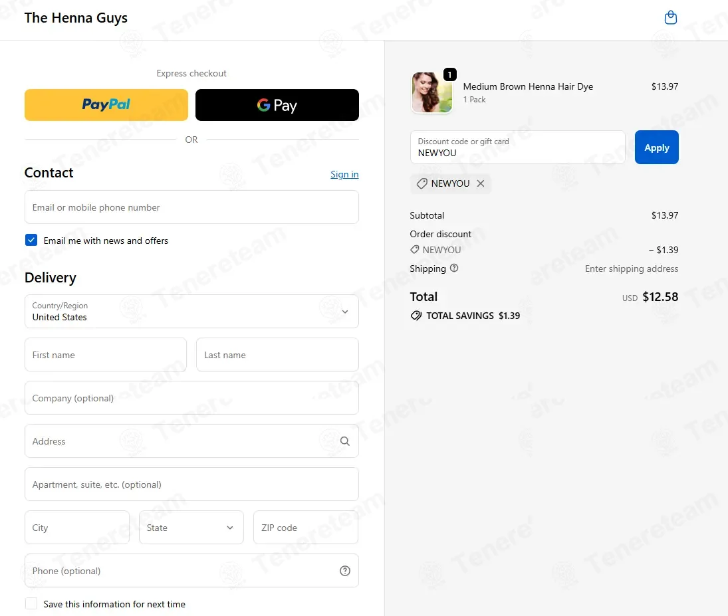Click the TOTAL SAVINGS $1.39 label

[x=473, y=316]
